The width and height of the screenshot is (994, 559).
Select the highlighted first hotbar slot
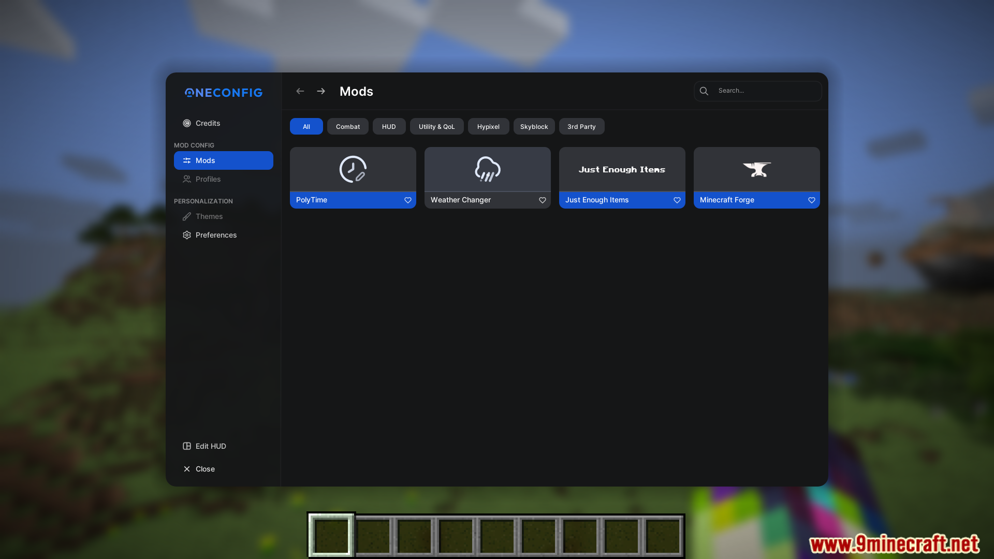(331, 535)
